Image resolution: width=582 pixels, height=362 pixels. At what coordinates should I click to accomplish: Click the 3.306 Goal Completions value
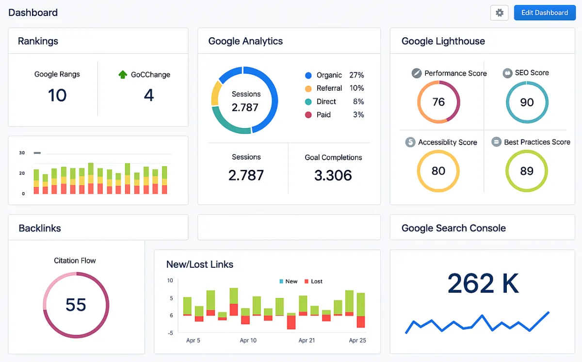tap(333, 175)
